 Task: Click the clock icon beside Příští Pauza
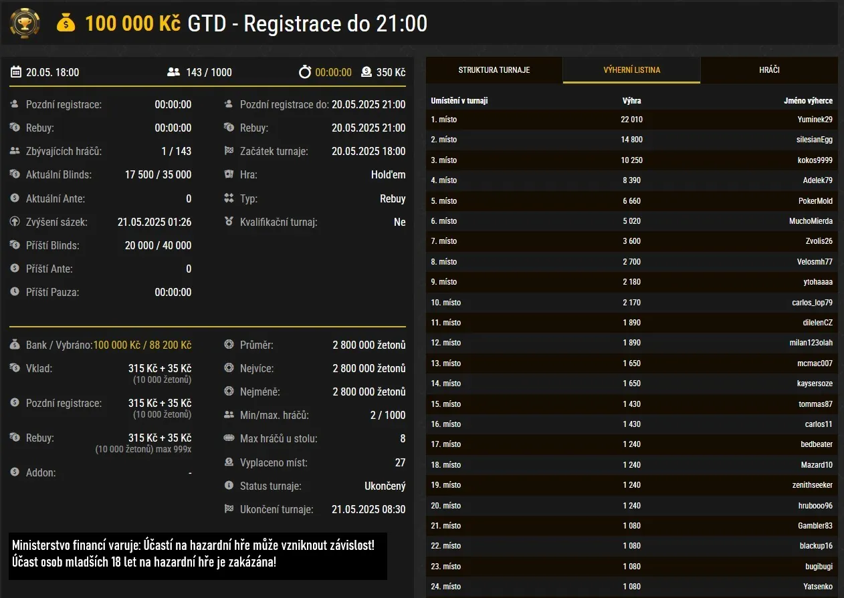pyautogui.click(x=15, y=292)
